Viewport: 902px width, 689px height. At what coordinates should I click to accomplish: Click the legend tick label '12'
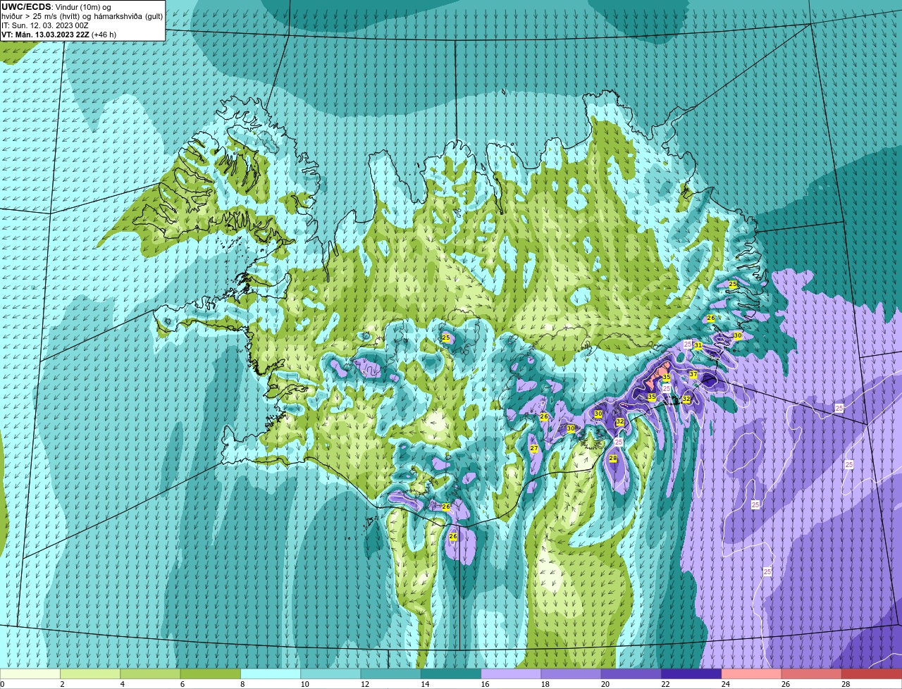[364, 684]
